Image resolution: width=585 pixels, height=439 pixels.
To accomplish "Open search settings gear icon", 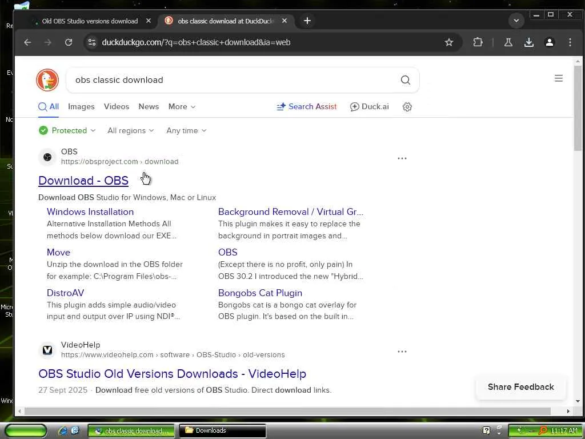I will (x=407, y=107).
